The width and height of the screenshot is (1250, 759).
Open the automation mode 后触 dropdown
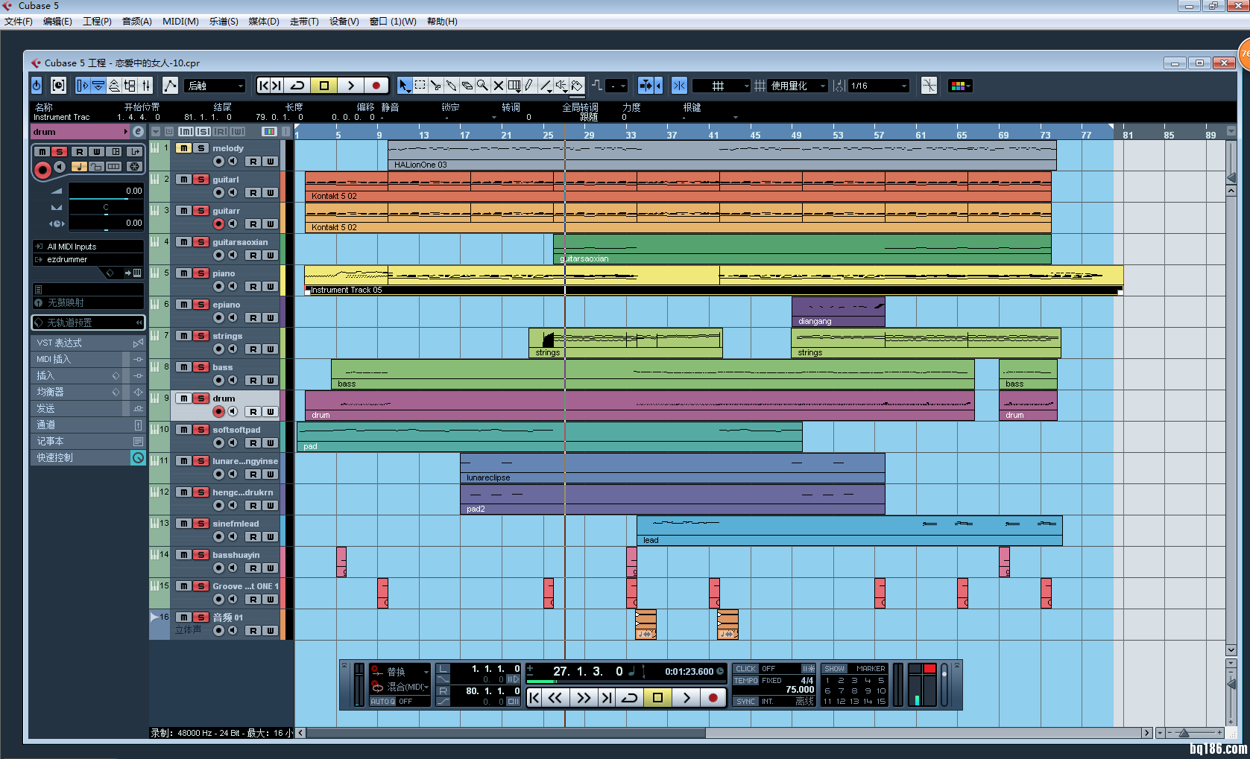pyautogui.click(x=215, y=86)
